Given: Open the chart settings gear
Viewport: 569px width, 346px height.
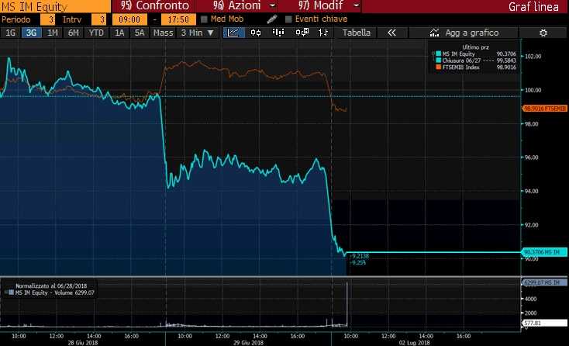Looking at the screenshot, I should (543, 33).
